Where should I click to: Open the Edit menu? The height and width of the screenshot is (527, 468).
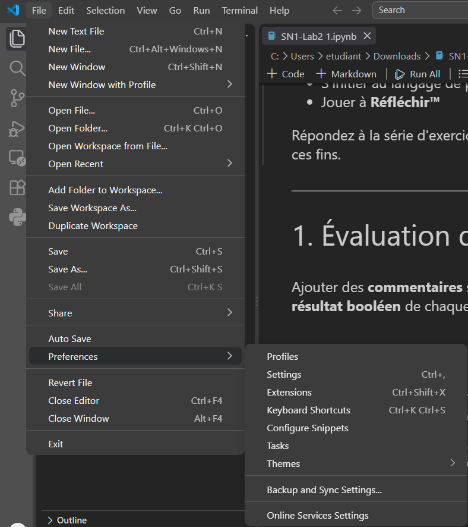pos(66,11)
